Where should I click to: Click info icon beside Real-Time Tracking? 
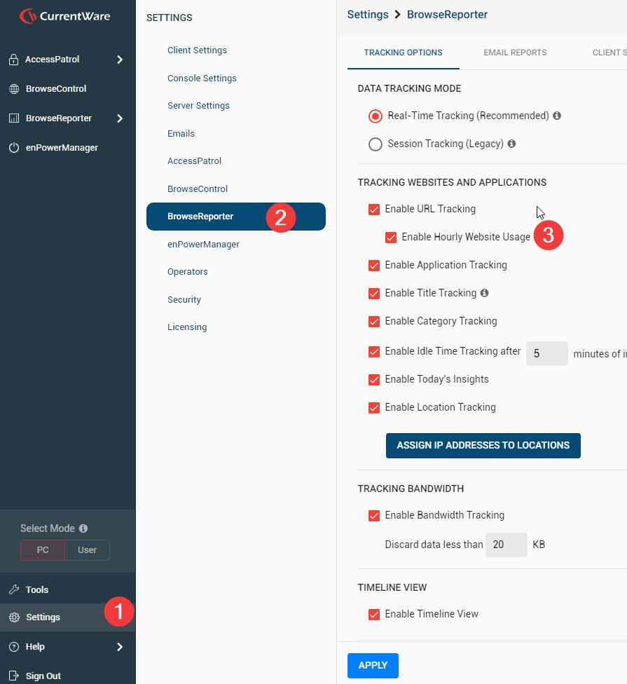[x=557, y=116]
